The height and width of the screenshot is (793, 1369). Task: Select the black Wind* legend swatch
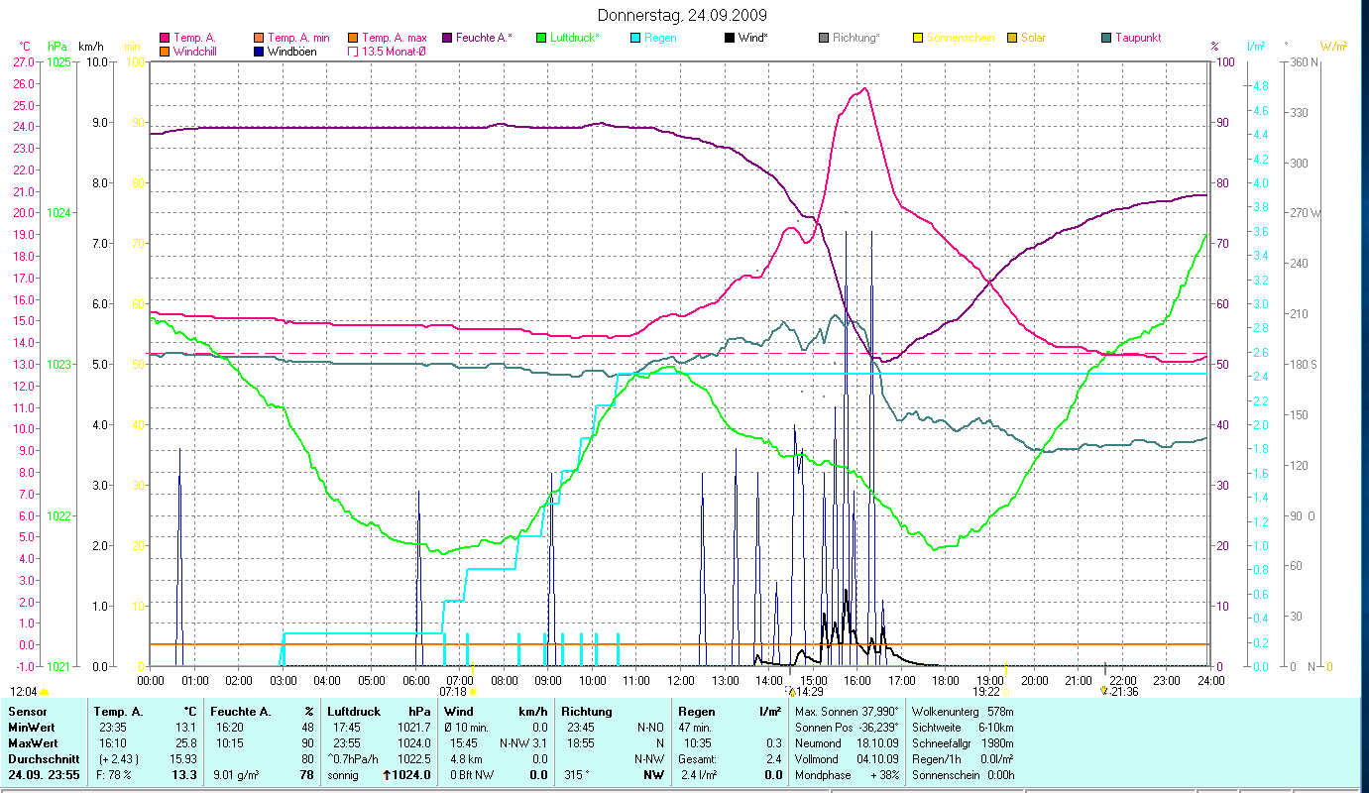(x=729, y=38)
